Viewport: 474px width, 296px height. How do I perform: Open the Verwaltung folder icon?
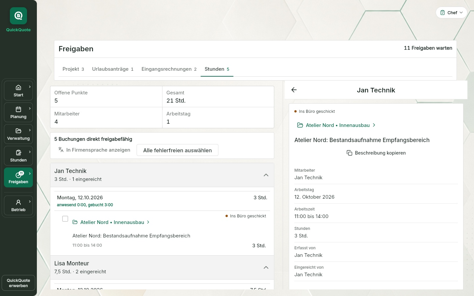(x=18, y=131)
